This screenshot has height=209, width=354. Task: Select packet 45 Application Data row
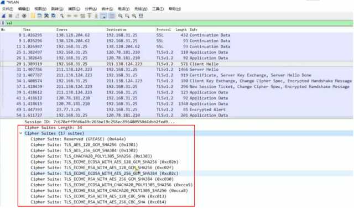click(176, 104)
